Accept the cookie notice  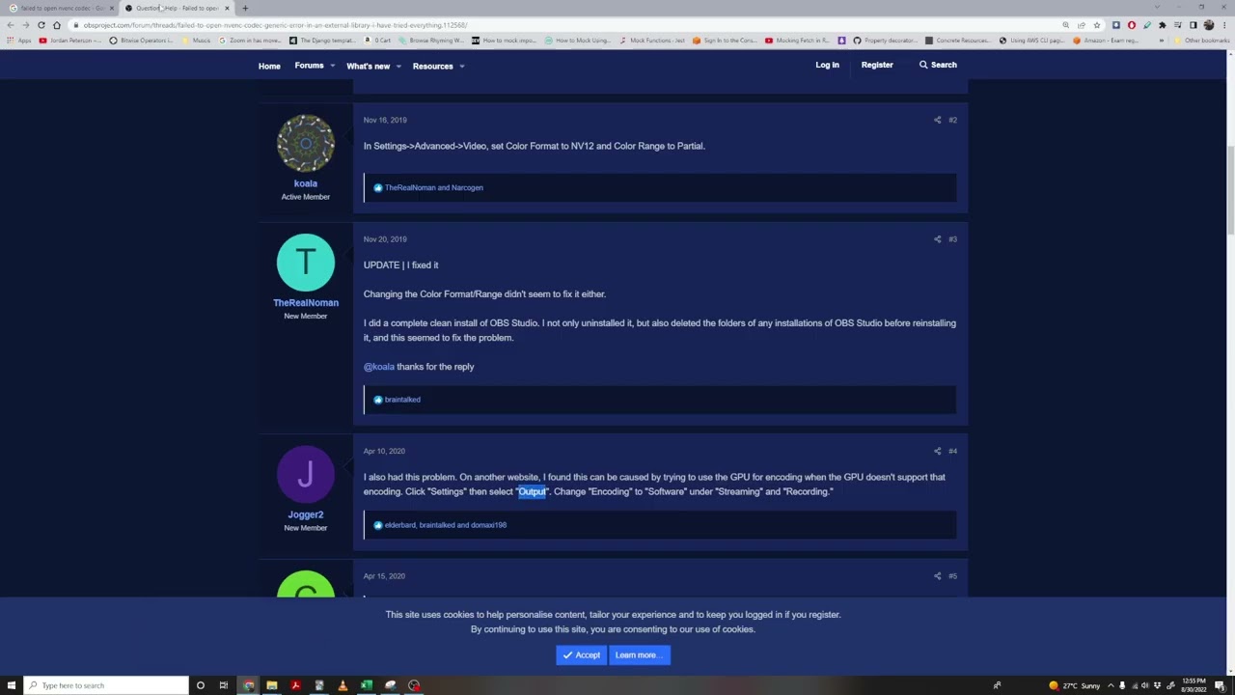tap(581, 655)
